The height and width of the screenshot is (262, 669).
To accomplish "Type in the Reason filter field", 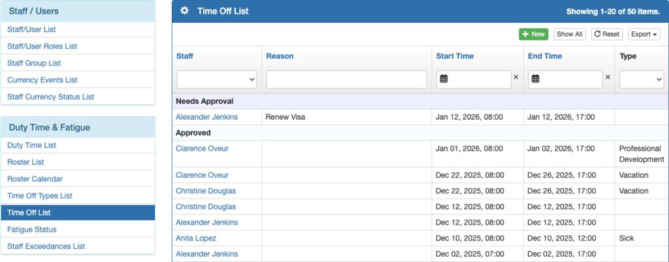I will click(346, 79).
